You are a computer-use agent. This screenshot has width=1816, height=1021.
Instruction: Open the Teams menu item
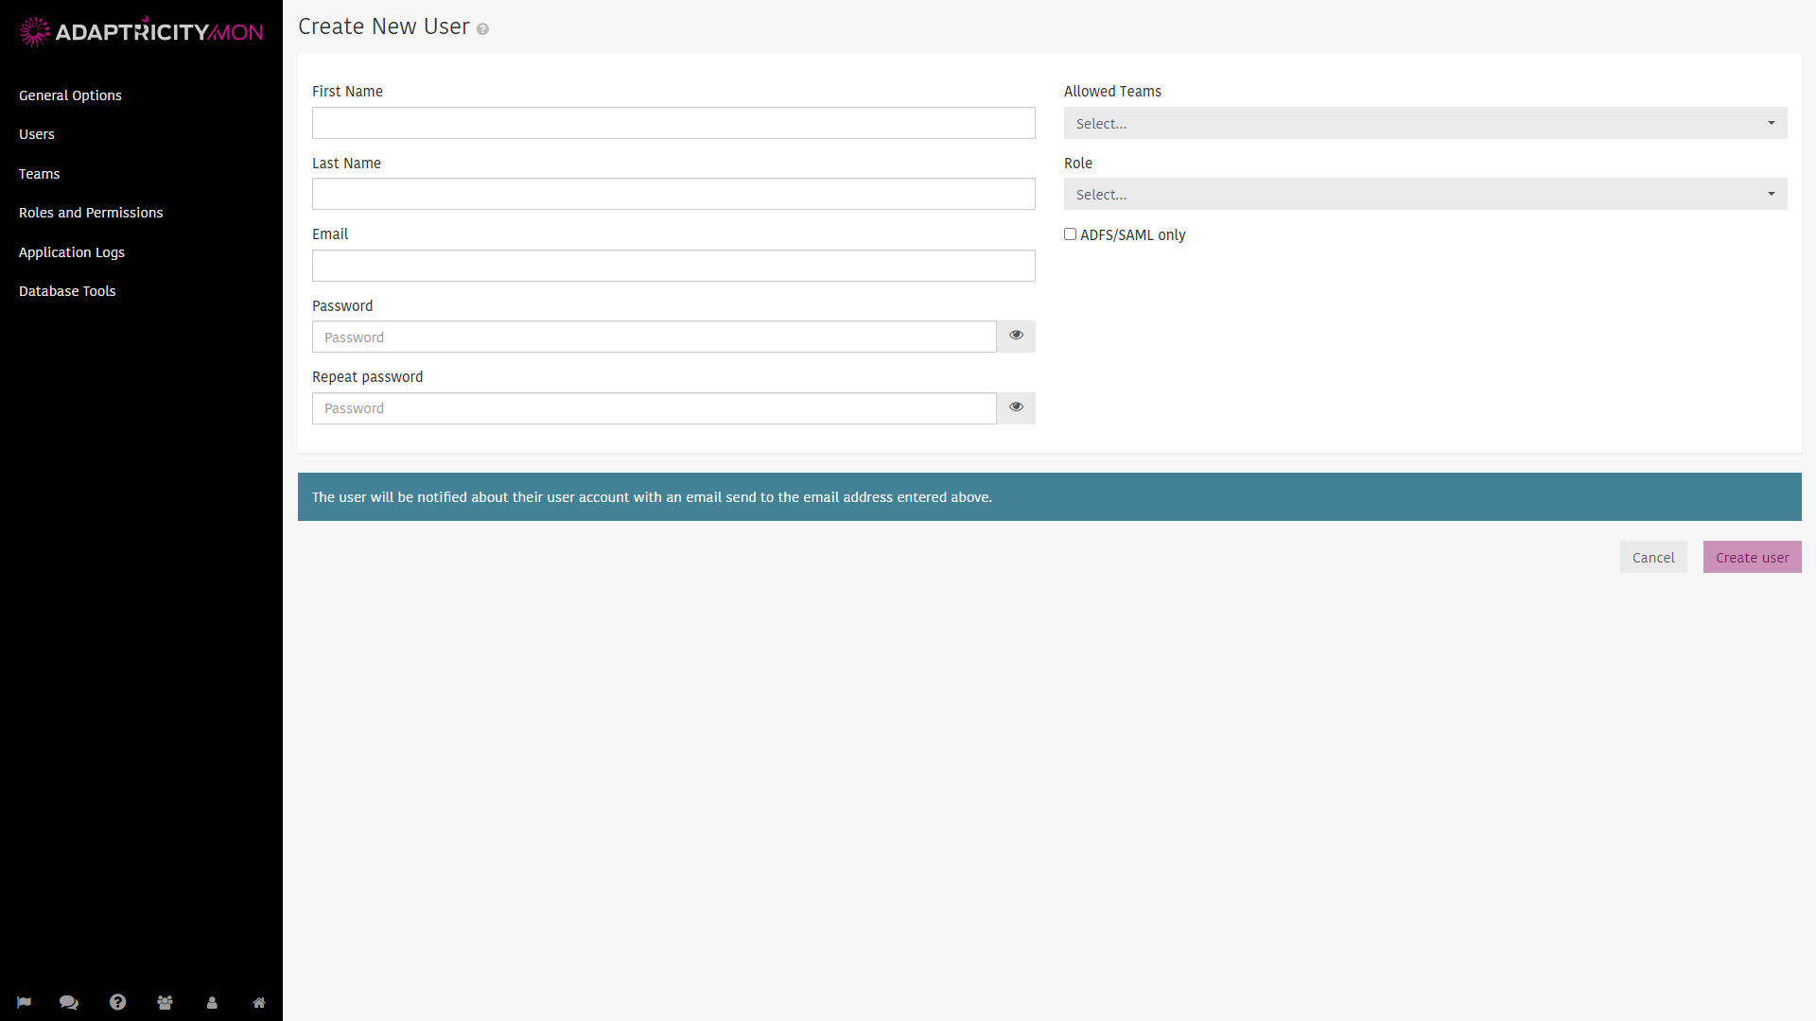(x=40, y=174)
